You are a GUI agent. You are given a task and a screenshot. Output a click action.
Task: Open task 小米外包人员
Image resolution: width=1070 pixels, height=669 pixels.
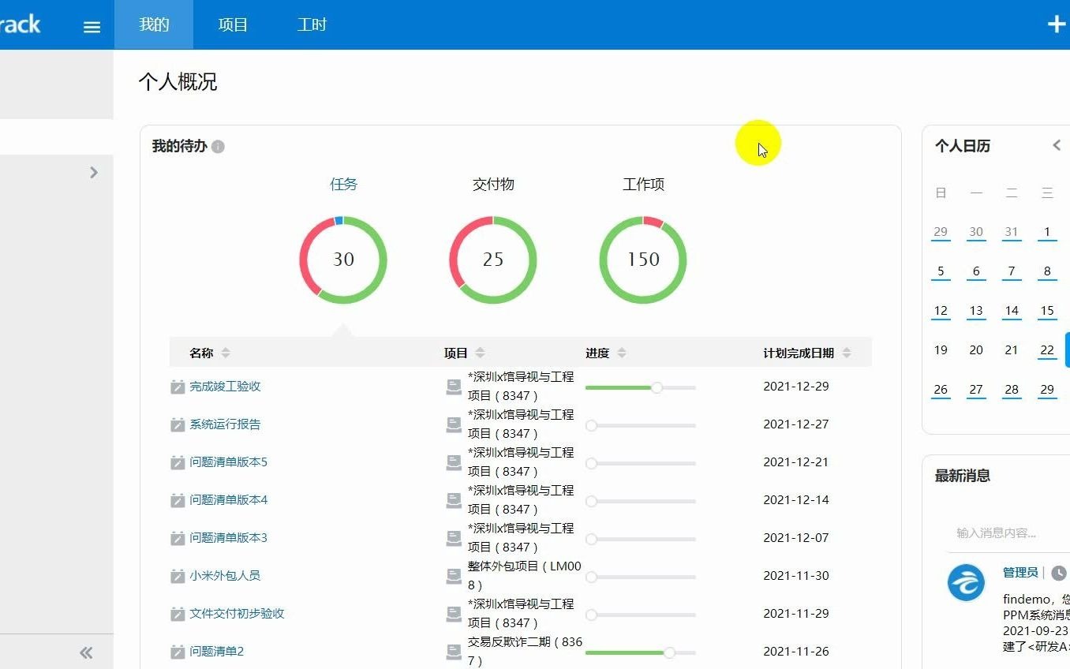[225, 576]
